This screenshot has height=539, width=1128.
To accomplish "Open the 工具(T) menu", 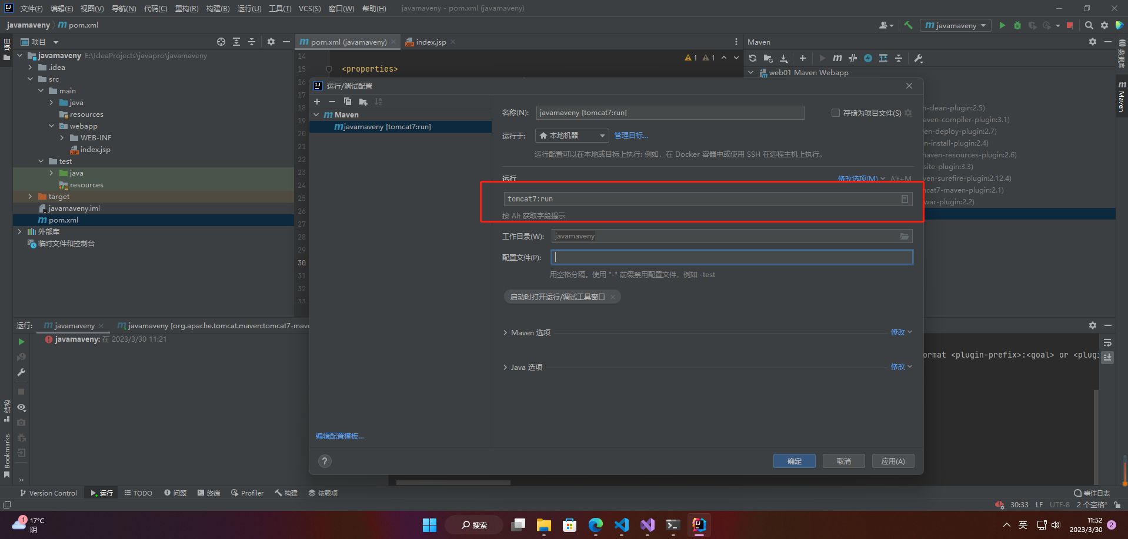I will (x=280, y=8).
